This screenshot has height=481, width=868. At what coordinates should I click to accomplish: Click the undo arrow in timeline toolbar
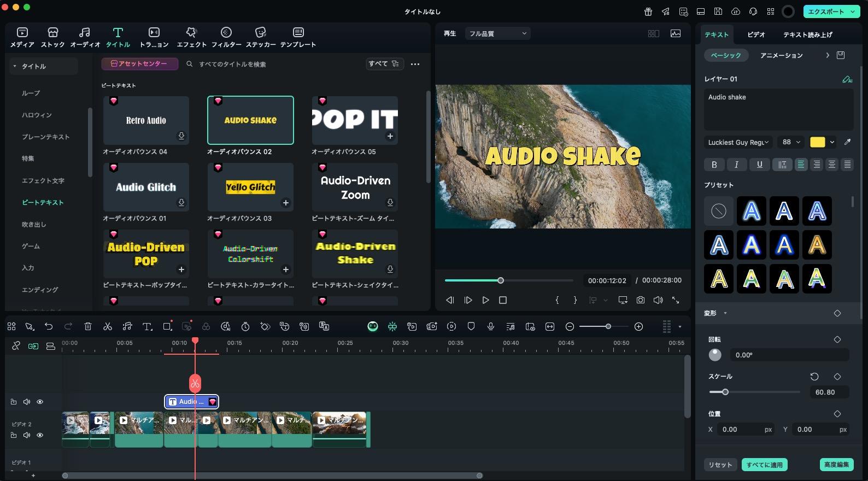49,326
